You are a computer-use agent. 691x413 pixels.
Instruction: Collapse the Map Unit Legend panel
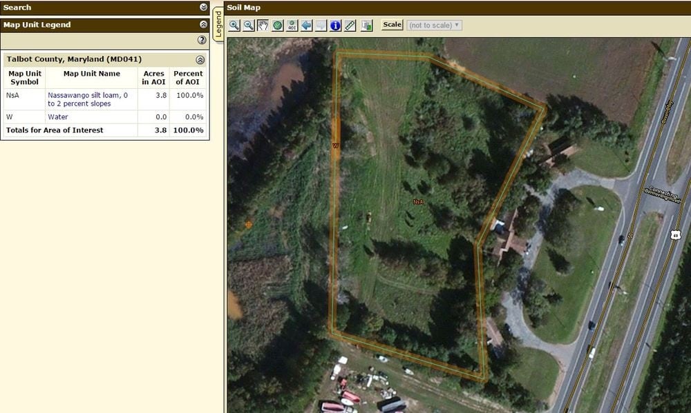tap(202, 24)
